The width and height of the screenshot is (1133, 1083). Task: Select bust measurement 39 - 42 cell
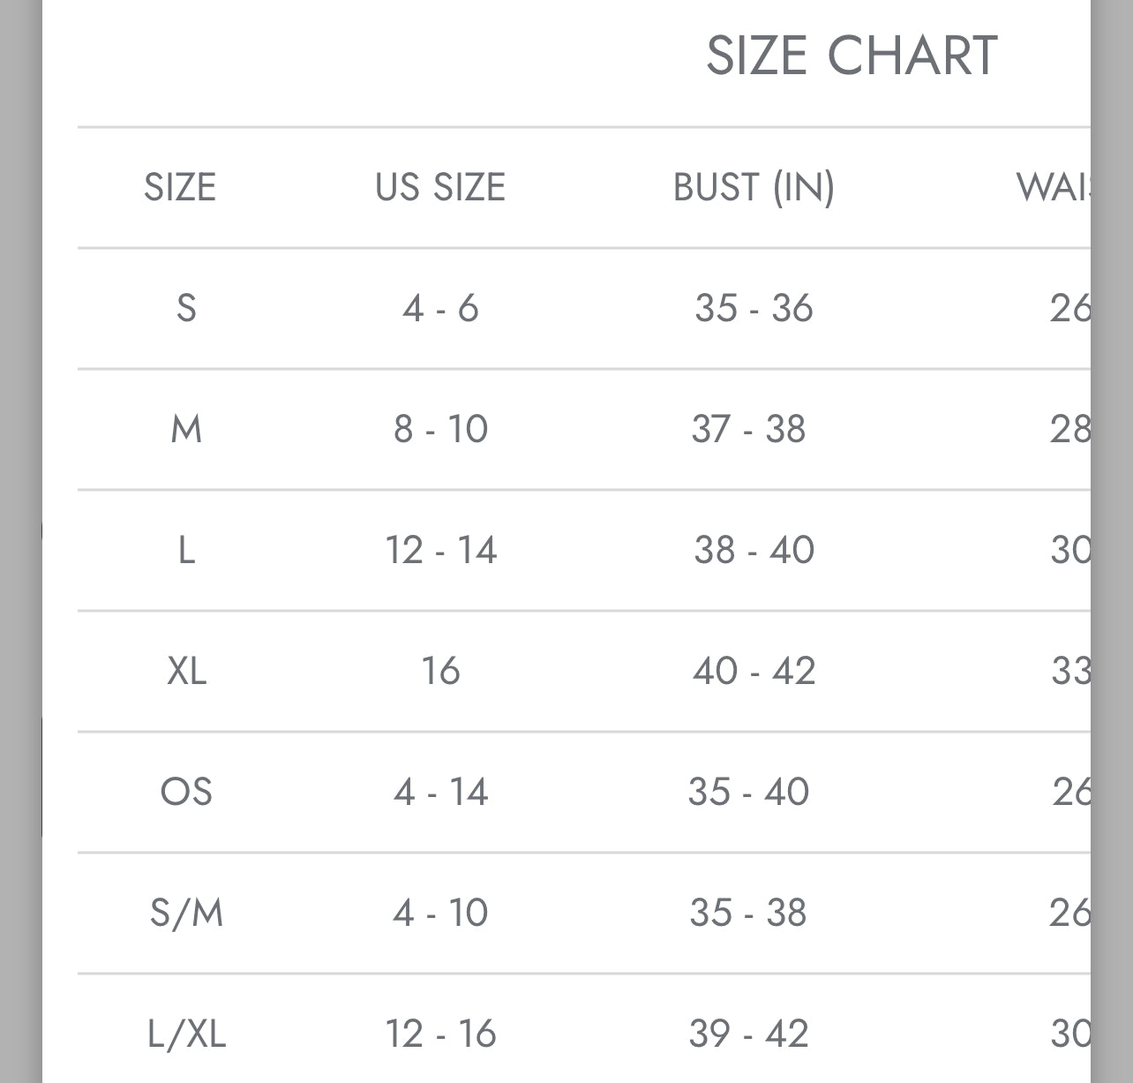coord(748,1034)
